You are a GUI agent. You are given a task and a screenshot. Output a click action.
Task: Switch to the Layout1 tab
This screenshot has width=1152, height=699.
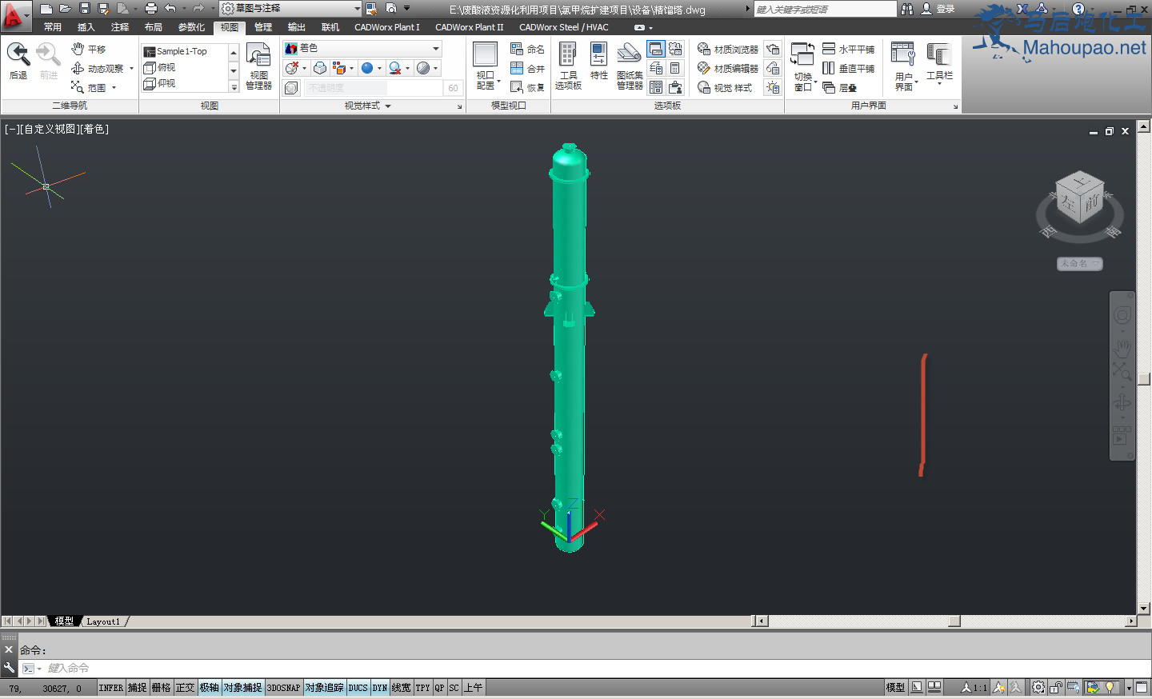[x=104, y=621]
